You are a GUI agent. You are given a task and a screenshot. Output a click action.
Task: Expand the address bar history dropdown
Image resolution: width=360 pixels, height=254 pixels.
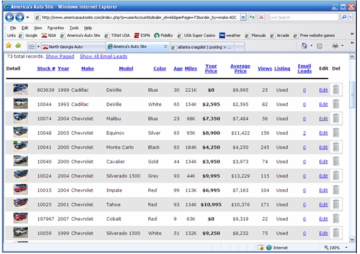[x=243, y=17]
